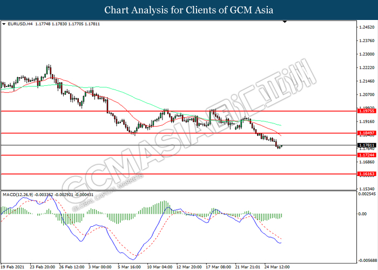Image resolution: width=378 pixels, height=270 pixels.
Task: Click the -0.005688 MACD axis value
Action: point(367,260)
